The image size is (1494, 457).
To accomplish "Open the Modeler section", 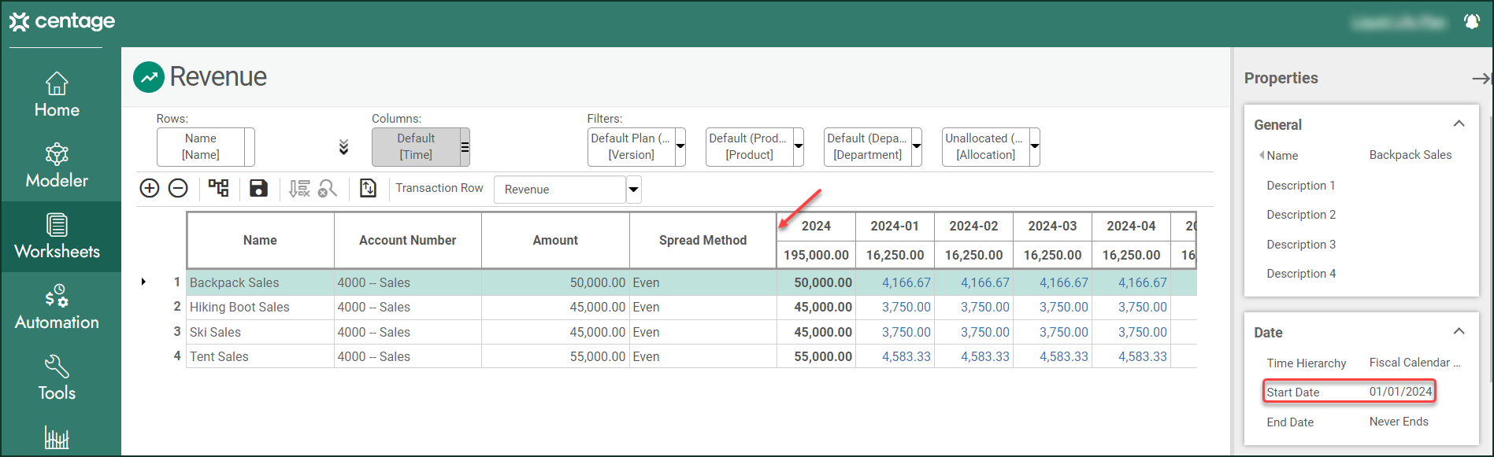I will [x=57, y=166].
